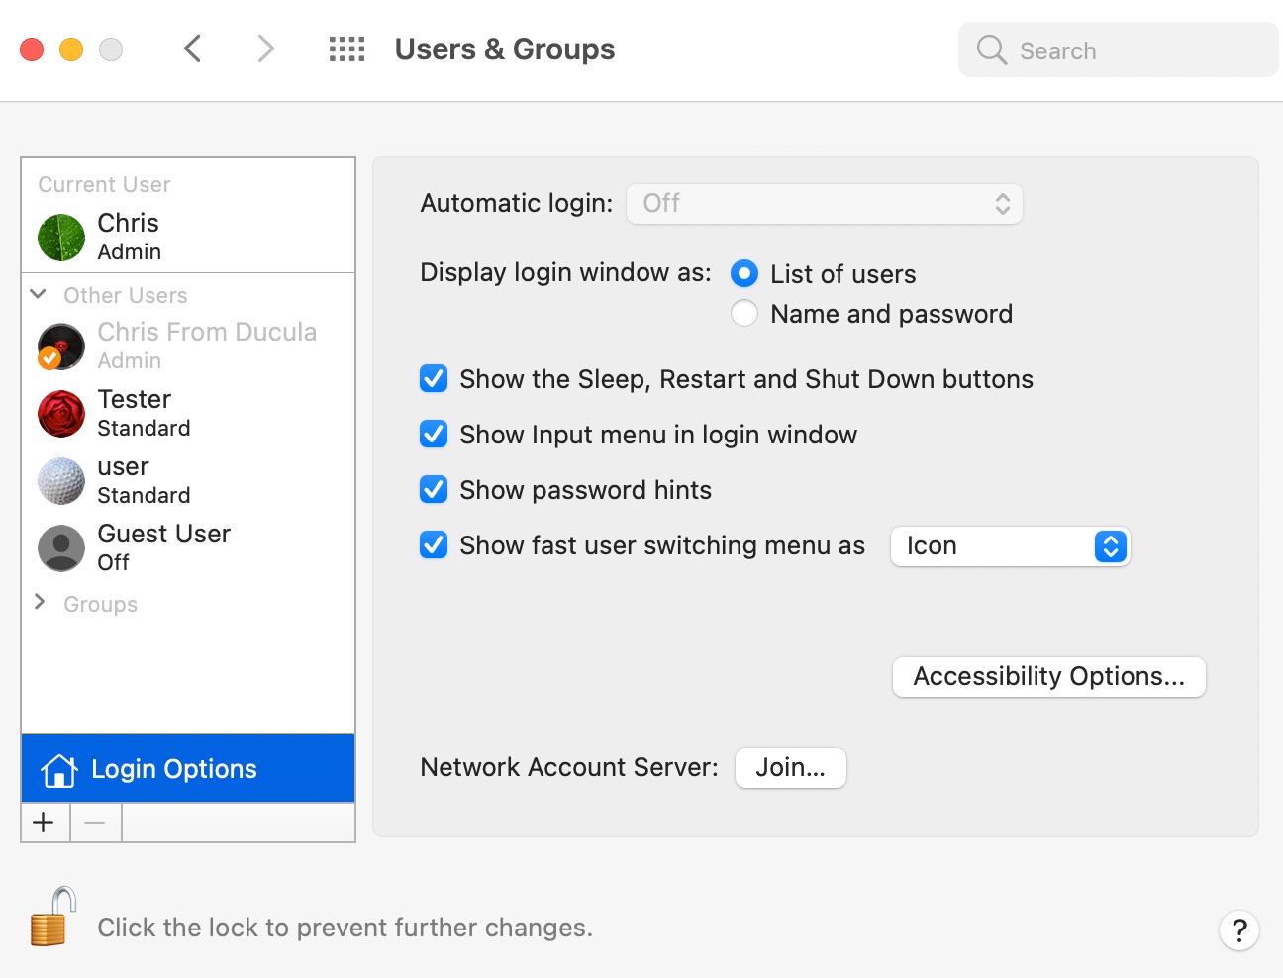
Task: Open Accessibility Options
Action: [1048, 677]
